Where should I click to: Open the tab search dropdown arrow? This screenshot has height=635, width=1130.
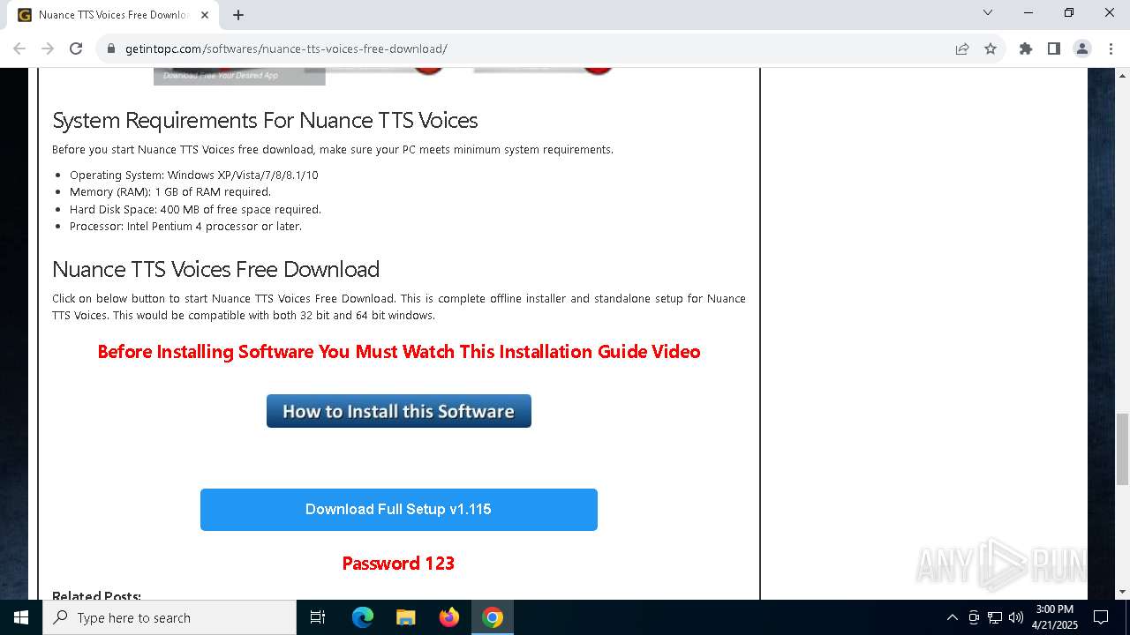coord(988,12)
